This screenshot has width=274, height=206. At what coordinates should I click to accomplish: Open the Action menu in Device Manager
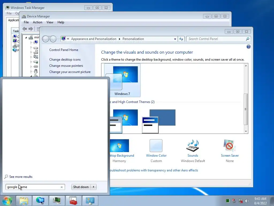click(37, 22)
